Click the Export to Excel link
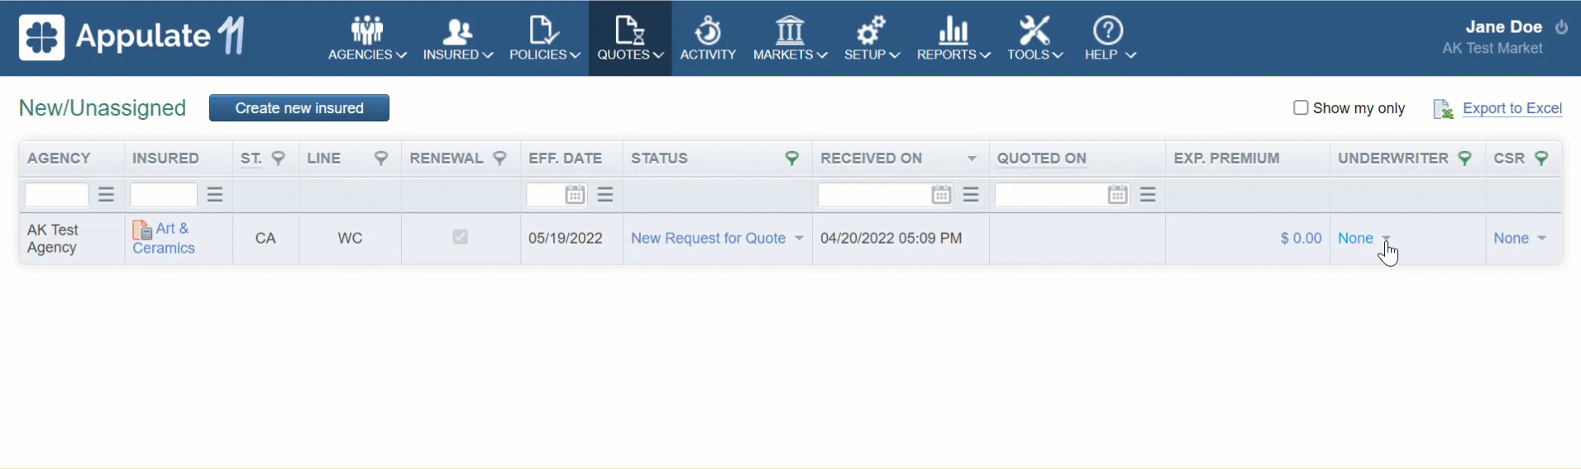 tap(1512, 108)
